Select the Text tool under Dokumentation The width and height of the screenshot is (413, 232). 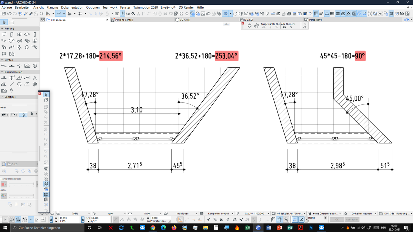pyautogui.click(x=35, y=78)
